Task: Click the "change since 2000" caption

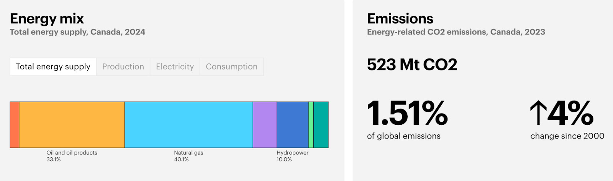Action: [x=567, y=136]
